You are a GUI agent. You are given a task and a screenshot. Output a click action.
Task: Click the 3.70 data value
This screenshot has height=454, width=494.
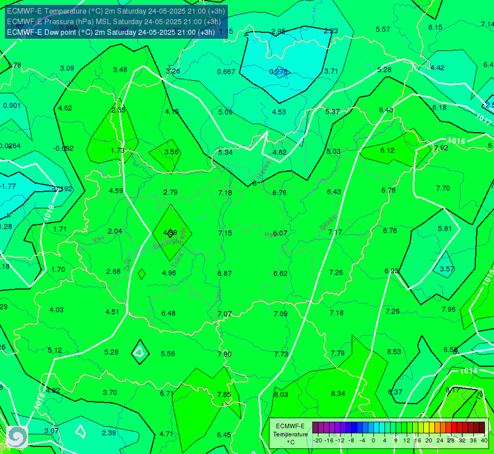(x=110, y=393)
